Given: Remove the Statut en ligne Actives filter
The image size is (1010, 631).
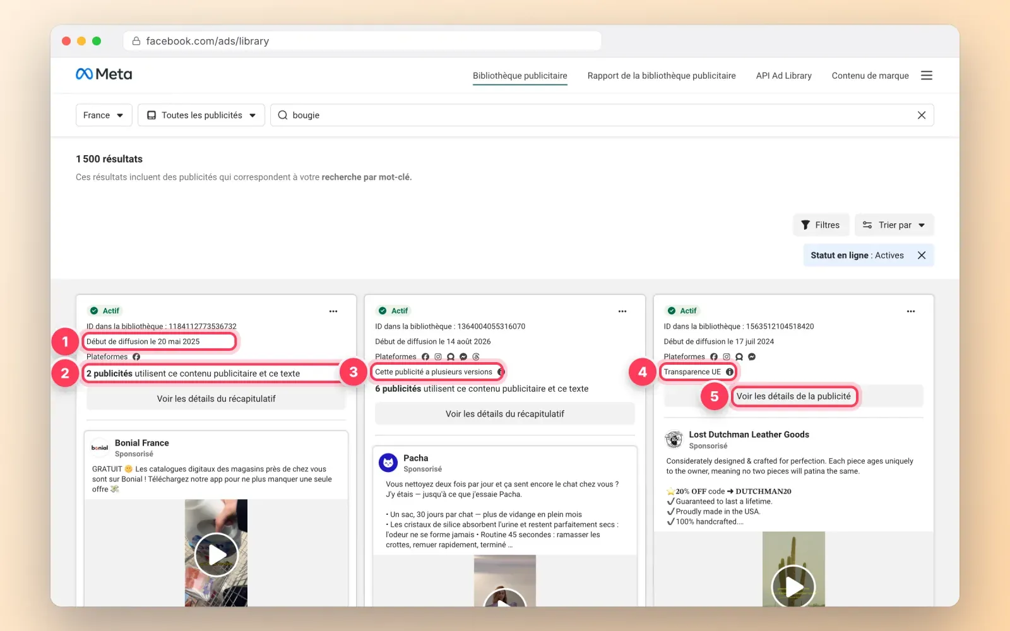Looking at the screenshot, I should tap(921, 255).
